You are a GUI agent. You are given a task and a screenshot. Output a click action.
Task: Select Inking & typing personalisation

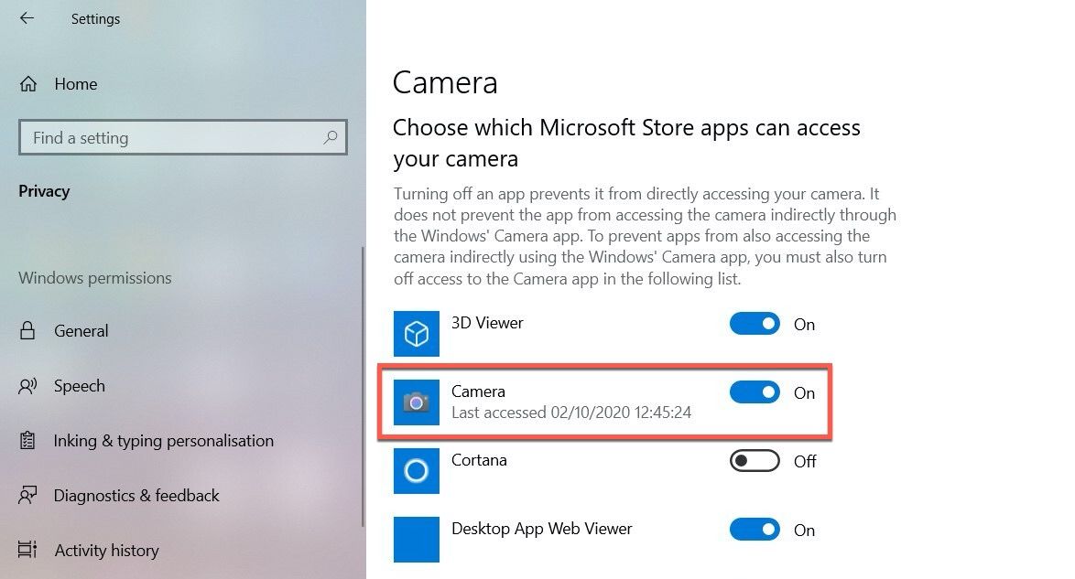pyautogui.click(x=163, y=441)
